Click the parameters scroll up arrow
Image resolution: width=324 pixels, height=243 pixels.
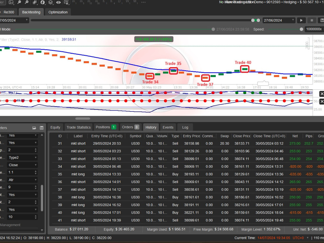click(42, 135)
